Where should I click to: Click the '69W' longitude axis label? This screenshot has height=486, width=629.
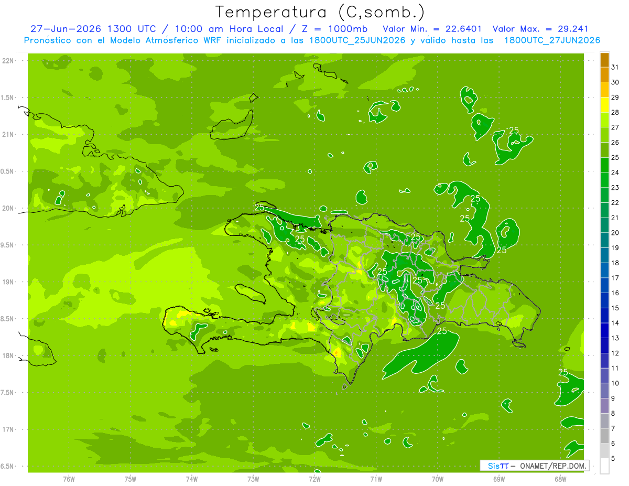click(499, 479)
